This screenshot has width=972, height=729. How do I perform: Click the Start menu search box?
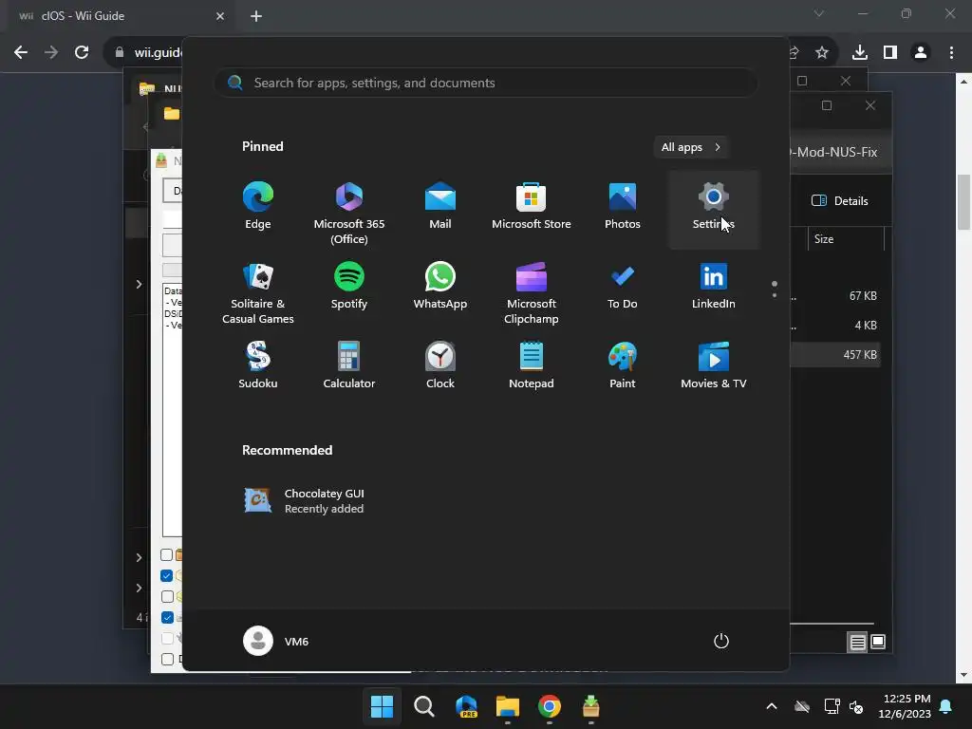[x=486, y=83]
